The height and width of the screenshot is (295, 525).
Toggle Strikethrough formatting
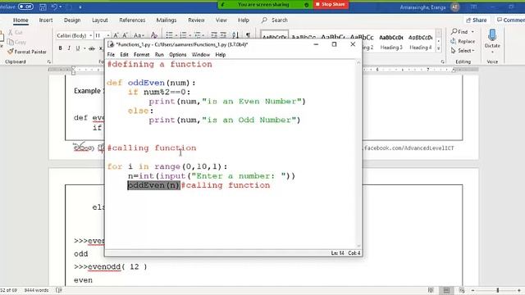(x=91, y=48)
